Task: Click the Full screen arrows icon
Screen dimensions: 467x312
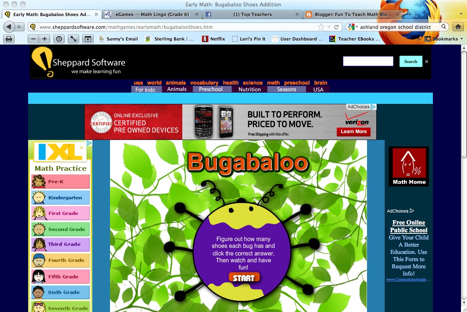Action: click(x=73, y=38)
